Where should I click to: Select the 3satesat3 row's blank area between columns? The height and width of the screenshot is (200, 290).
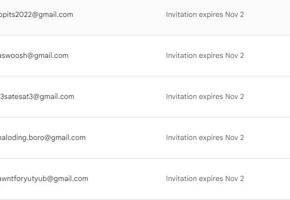(x=120, y=96)
